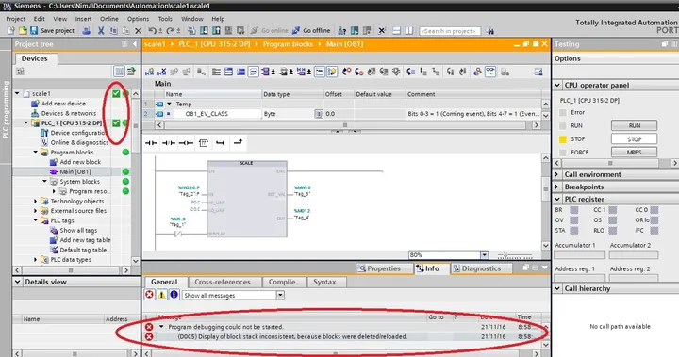Click the Search in project field
This screenshot has height=357, width=679.
(x=450, y=31)
